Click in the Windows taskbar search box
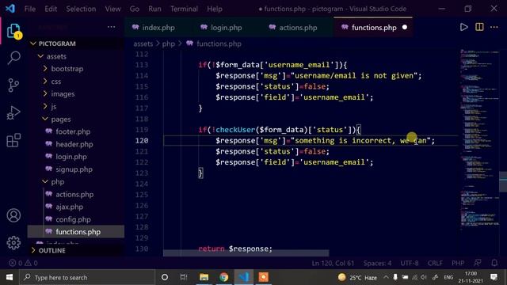 (x=87, y=277)
